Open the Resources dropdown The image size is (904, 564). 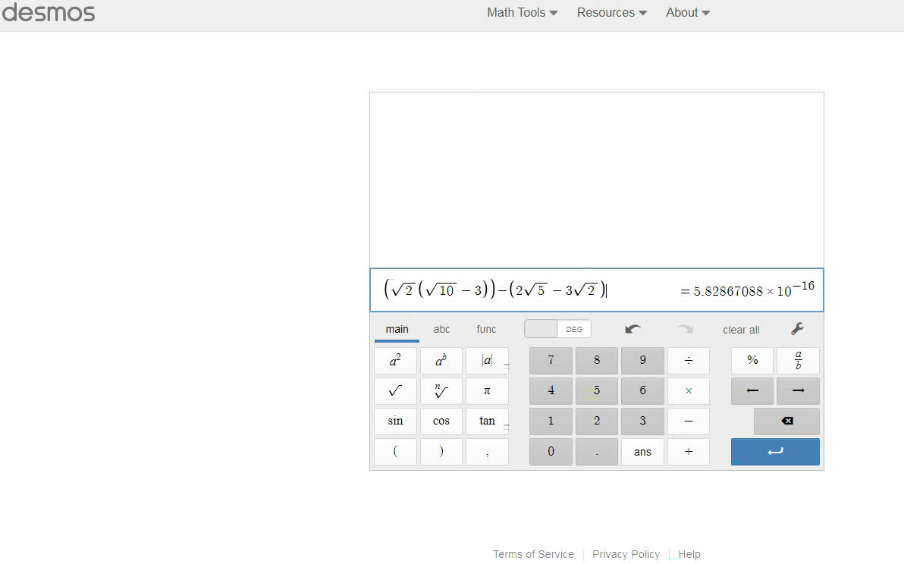click(611, 13)
